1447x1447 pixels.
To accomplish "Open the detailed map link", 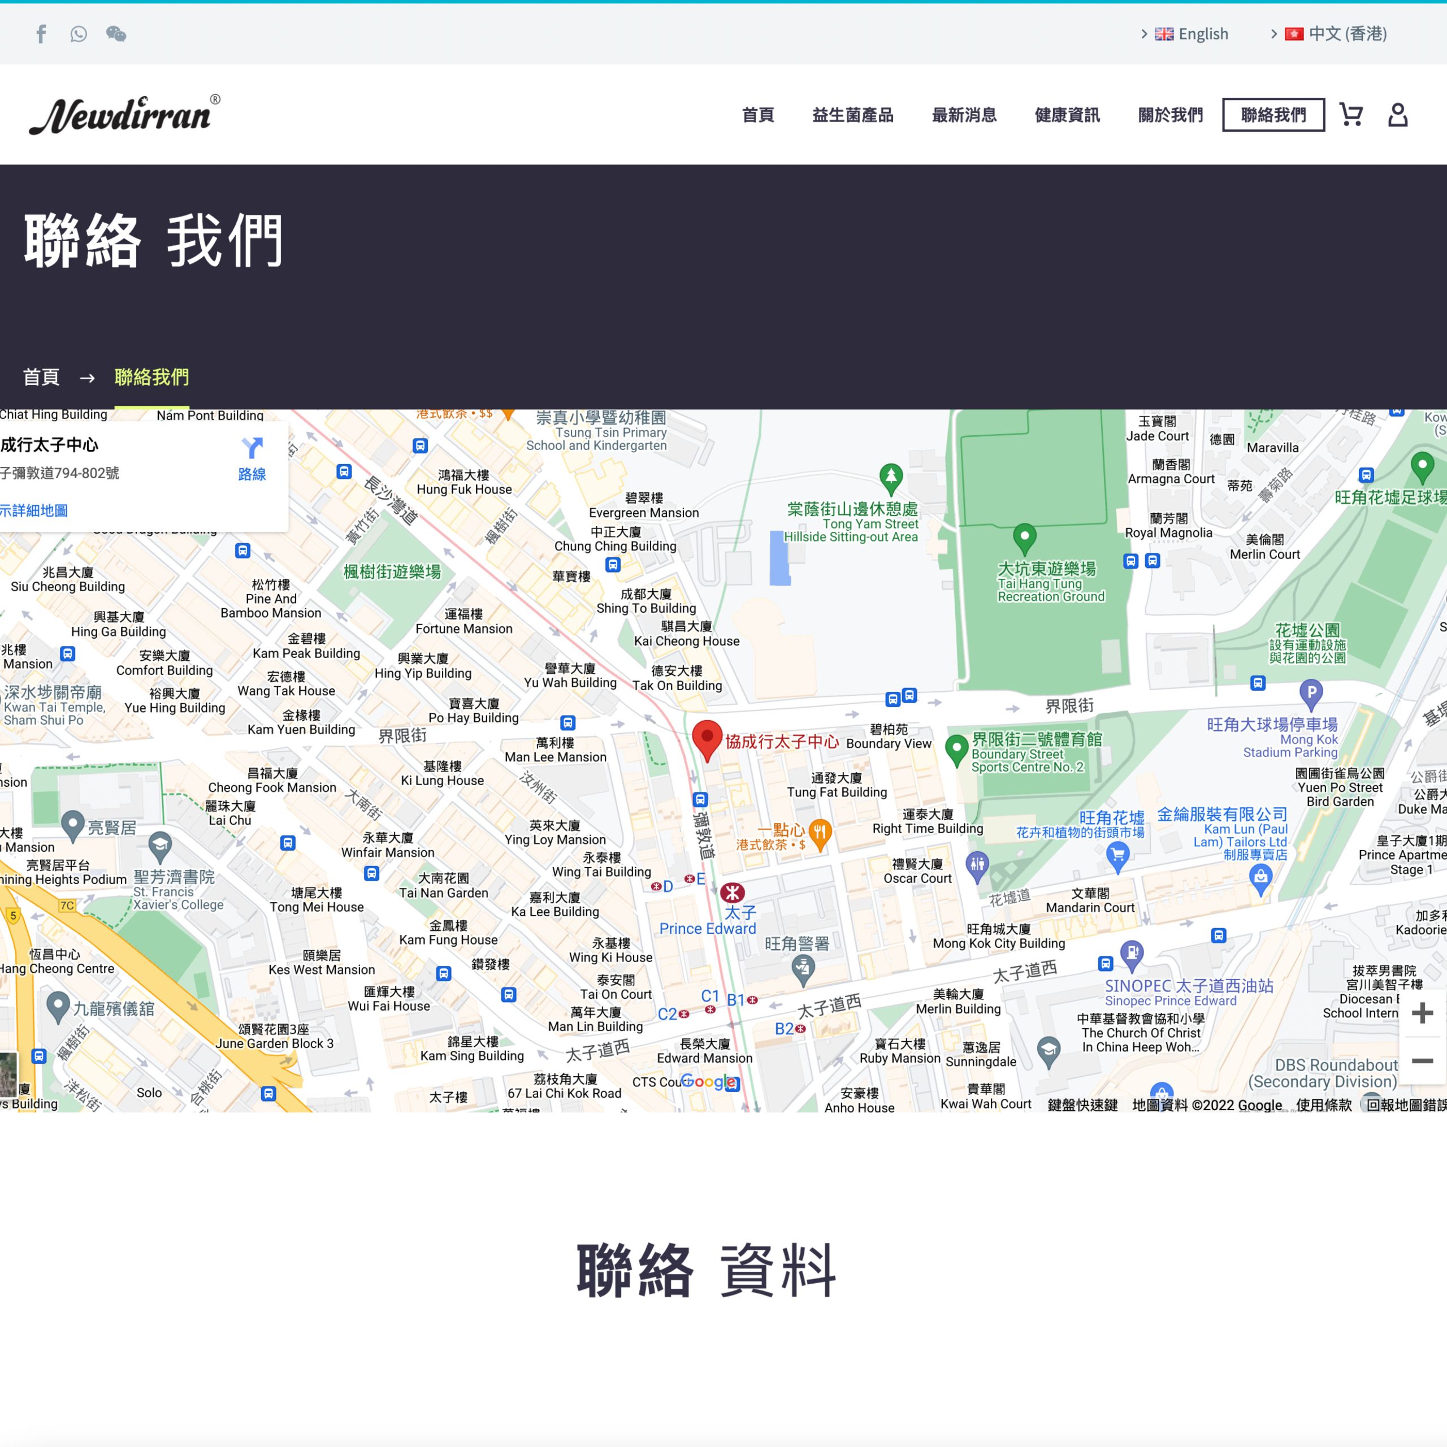I will tap(34, 510).
